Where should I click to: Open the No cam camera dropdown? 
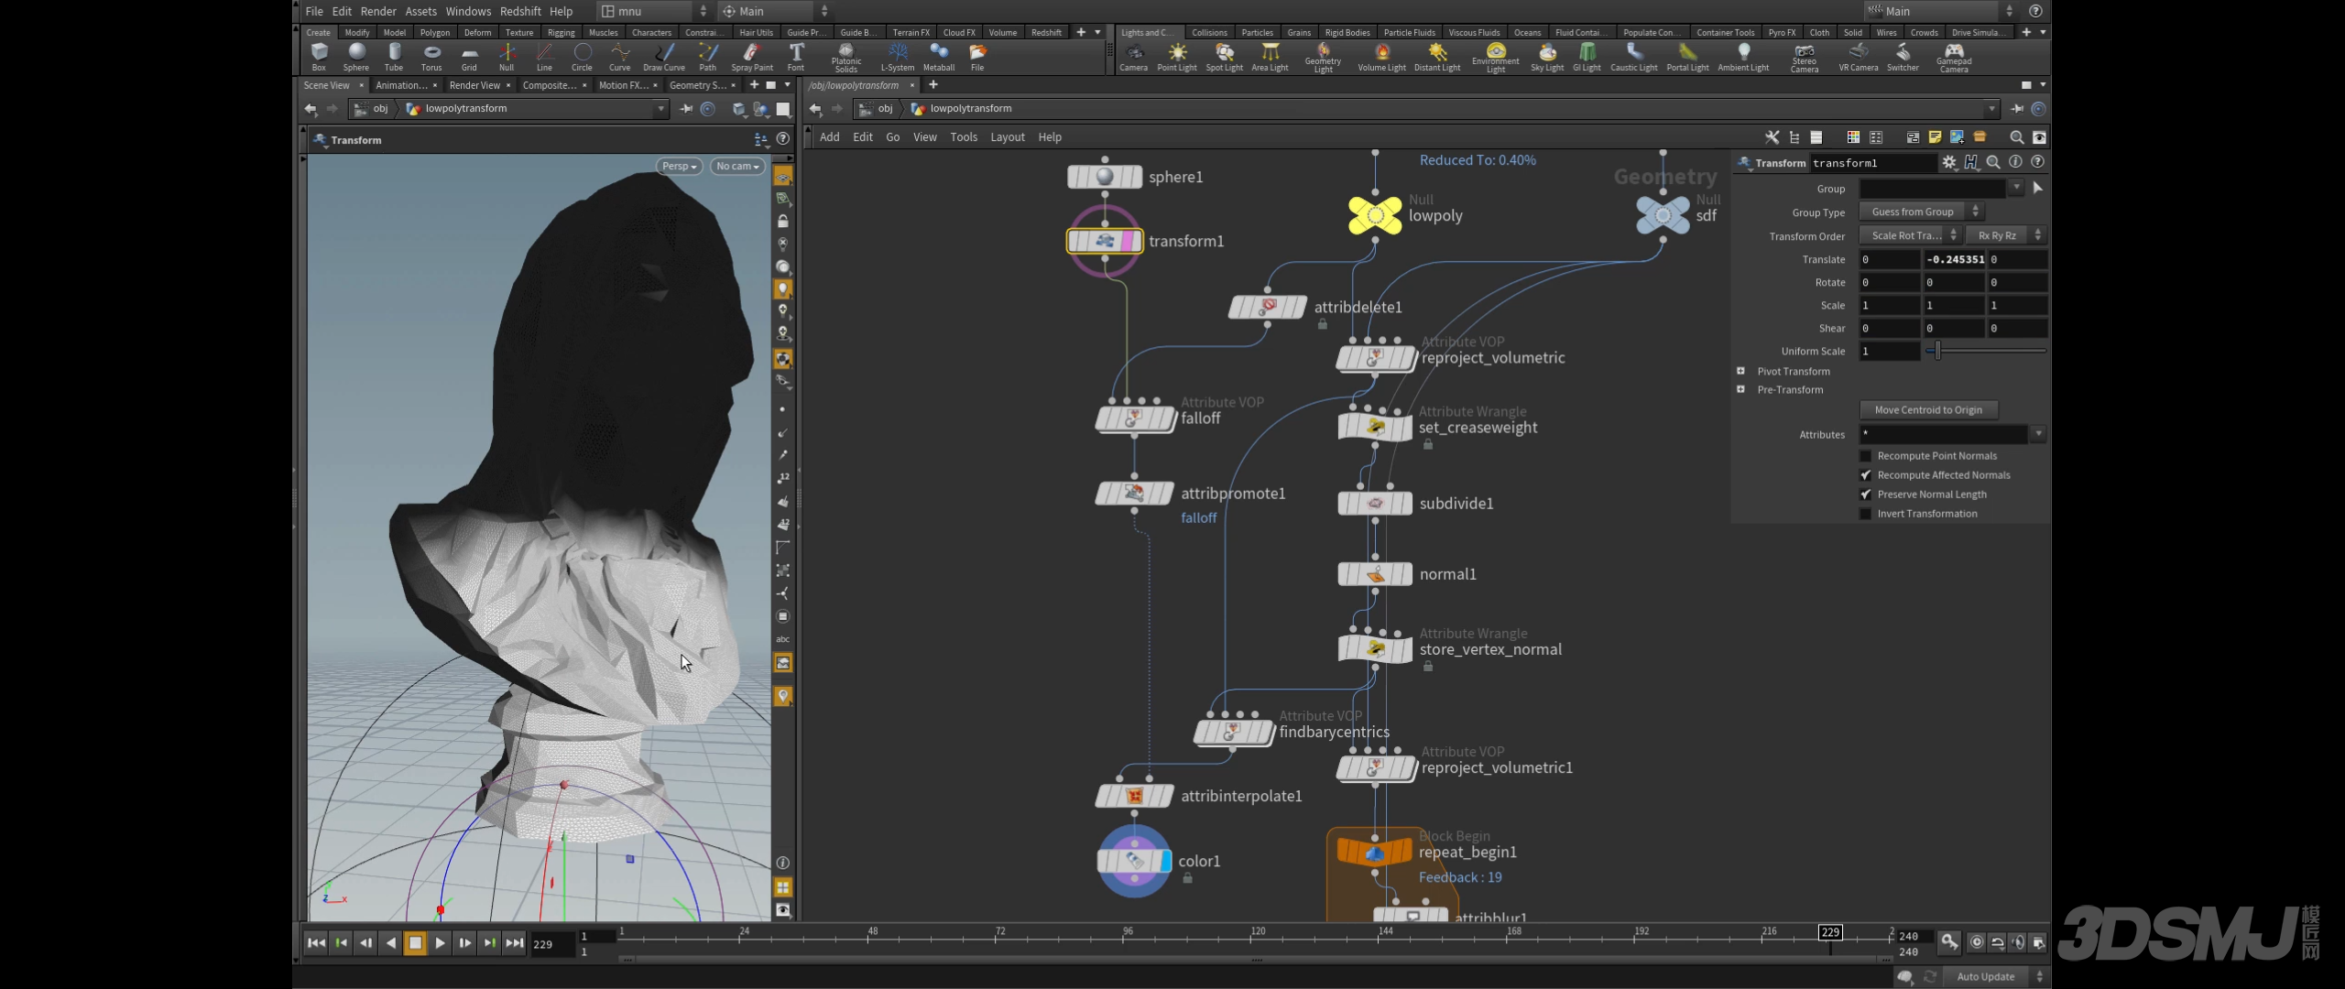click(737, 167)
